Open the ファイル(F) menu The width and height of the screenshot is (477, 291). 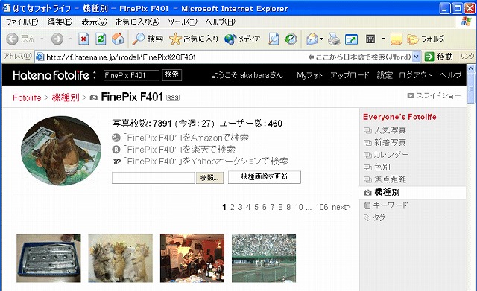(x=22, y=22)
